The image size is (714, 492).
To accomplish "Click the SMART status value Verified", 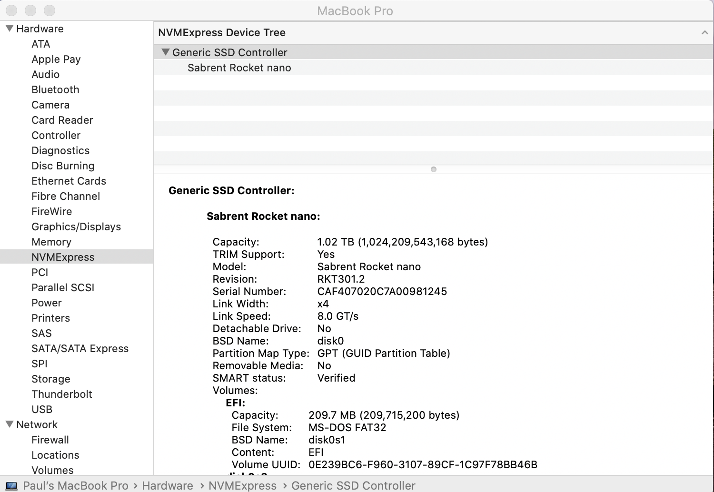I will [x=336, y=378].
